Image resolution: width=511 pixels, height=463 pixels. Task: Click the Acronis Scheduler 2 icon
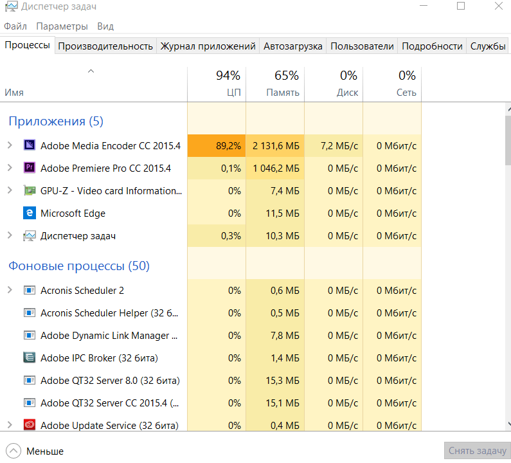coord(30,290)
